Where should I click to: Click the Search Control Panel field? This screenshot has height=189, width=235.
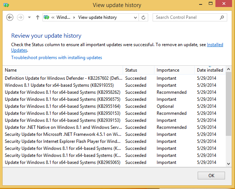click(x=190, y=17)
